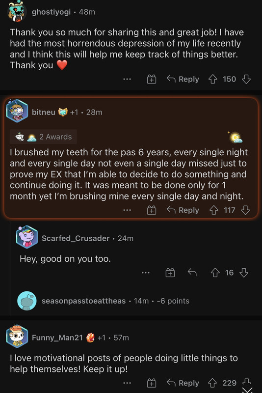Downvote Scarfed_Crusader's comment
This screenshot has width=262, height=393.
[x=244, y=273]
